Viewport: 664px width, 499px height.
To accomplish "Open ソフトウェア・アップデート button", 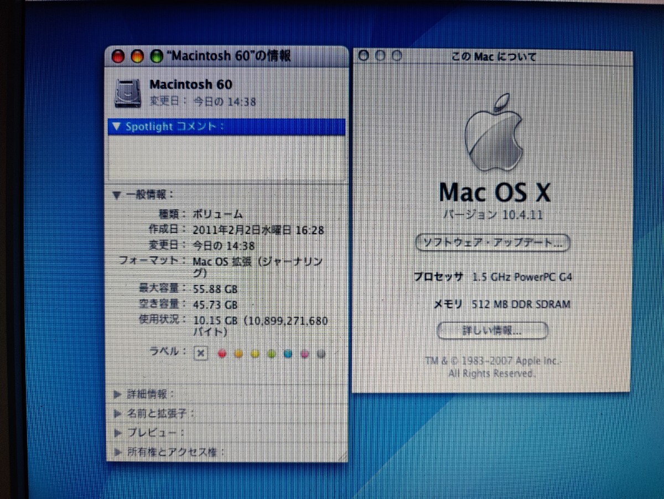I will (x=492, y=243).
